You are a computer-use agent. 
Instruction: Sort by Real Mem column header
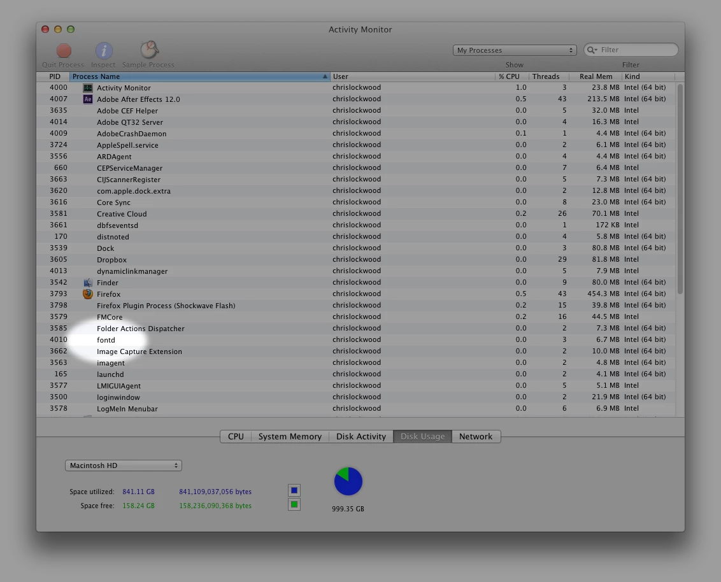(596, 76)
